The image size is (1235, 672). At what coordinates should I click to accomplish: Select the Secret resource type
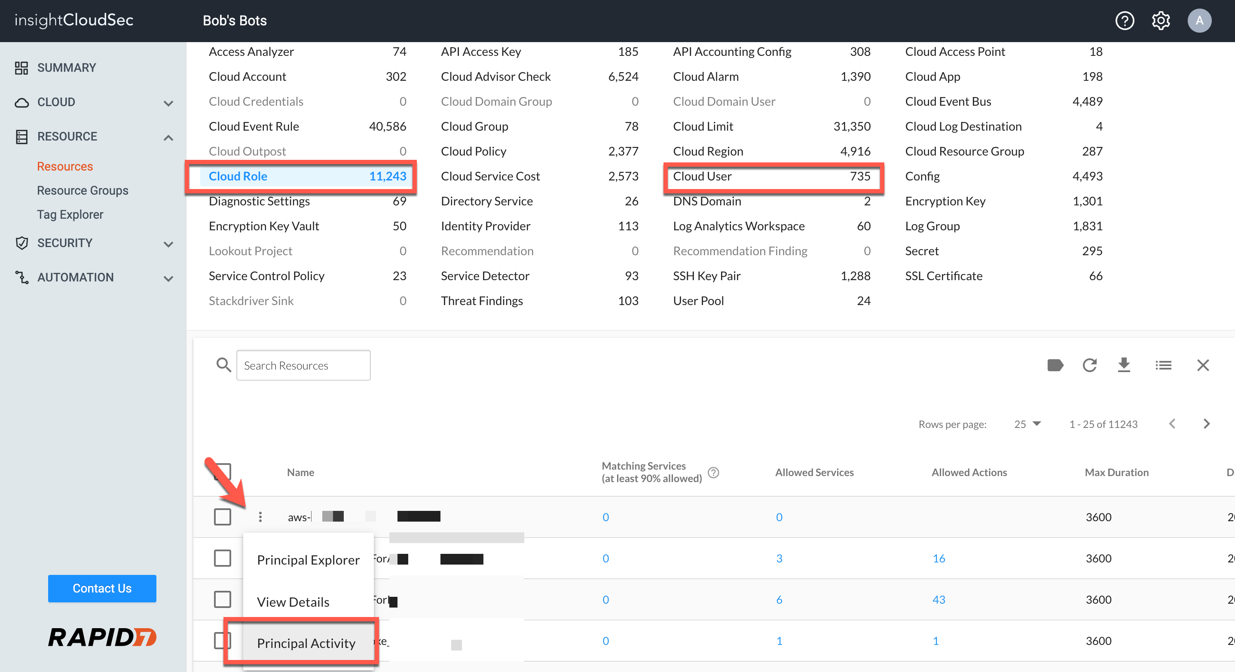click(x=1003, y=250)
